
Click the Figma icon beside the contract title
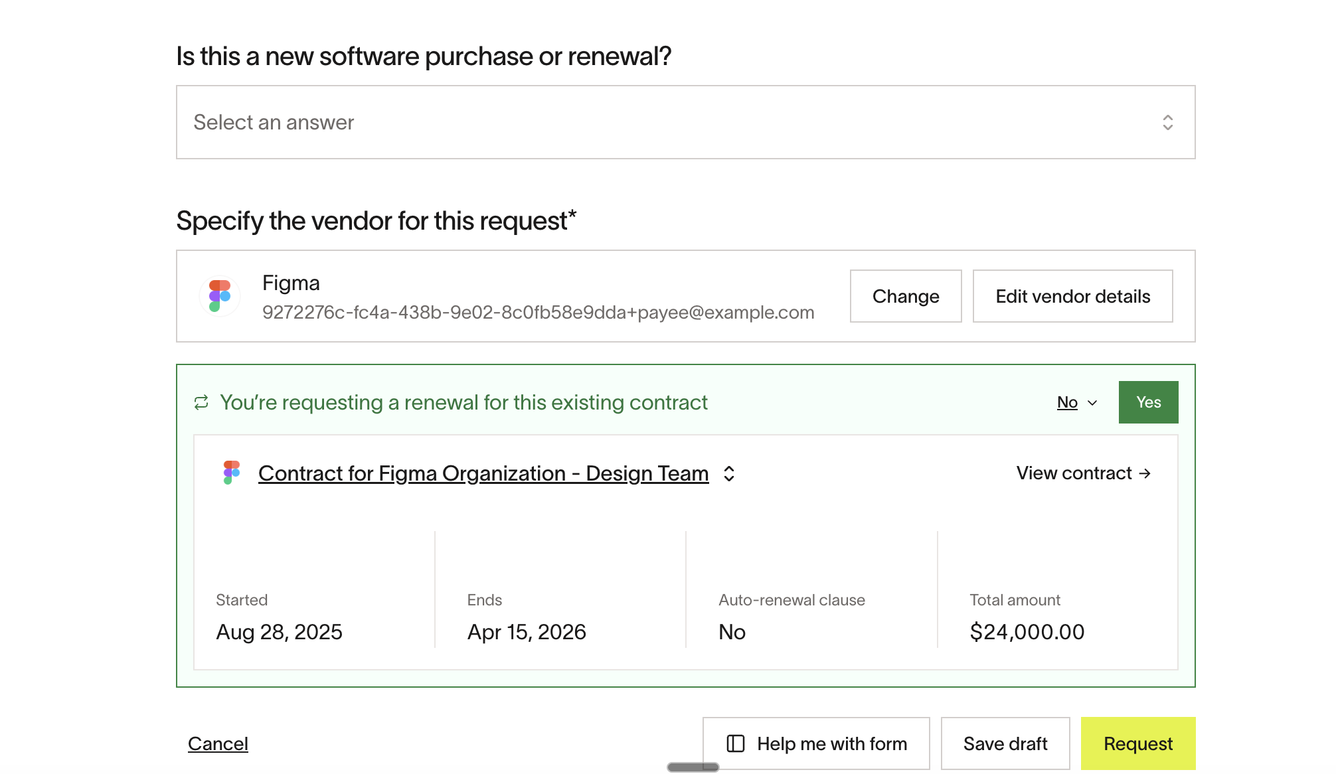pos(231,473)
